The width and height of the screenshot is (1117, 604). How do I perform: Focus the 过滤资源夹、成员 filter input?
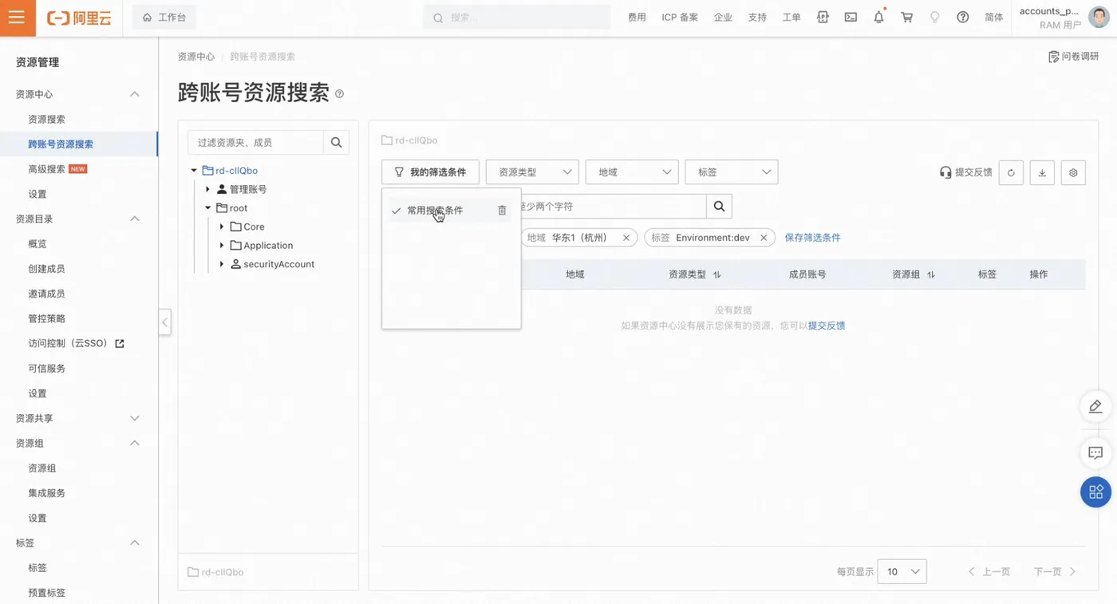click(255, 142)
